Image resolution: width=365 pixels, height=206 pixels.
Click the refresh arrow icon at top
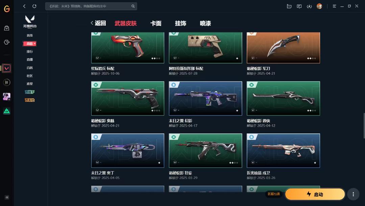coord(34,6)
